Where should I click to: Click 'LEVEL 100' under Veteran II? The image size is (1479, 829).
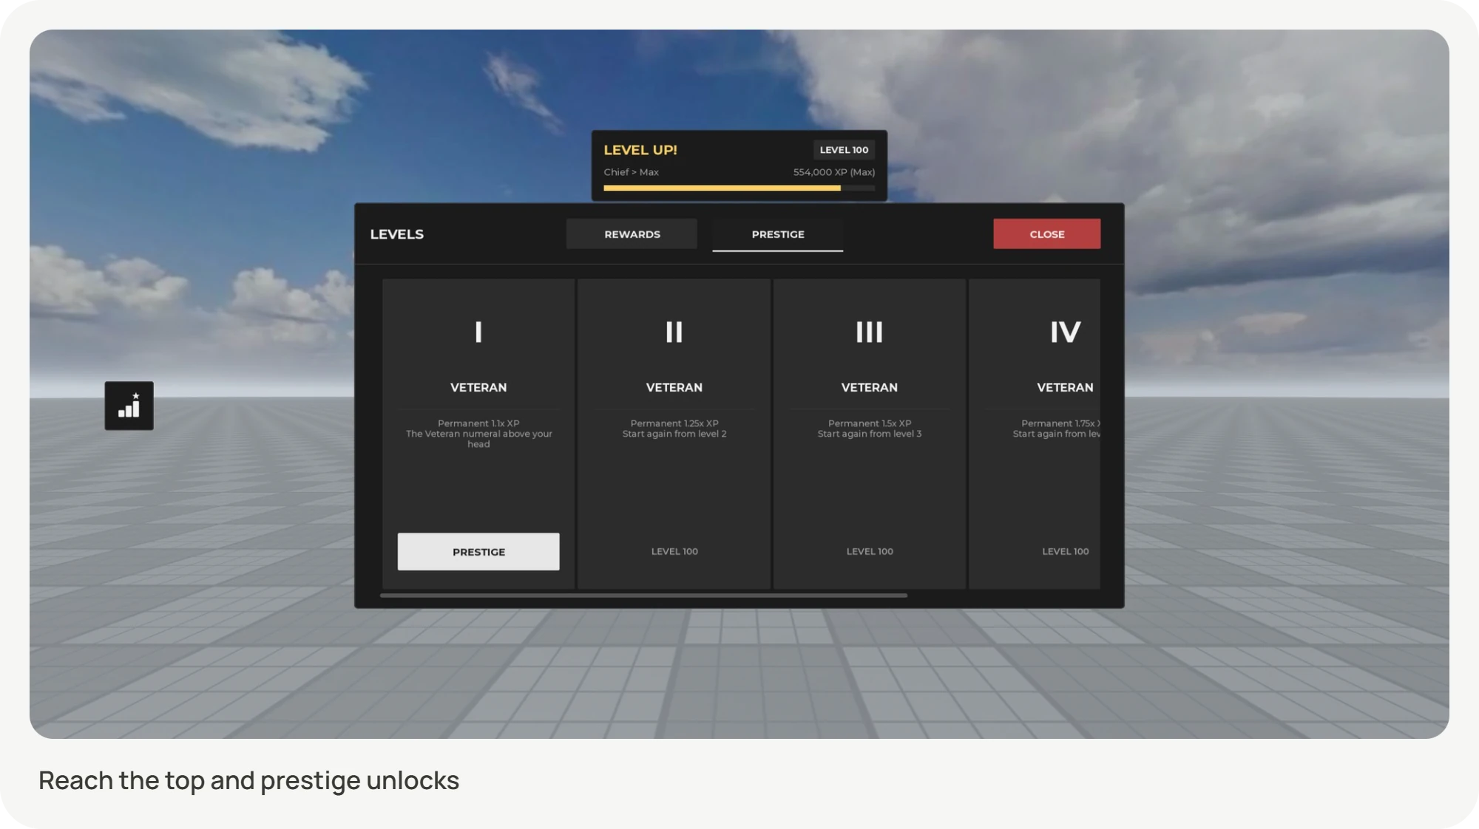674,551
